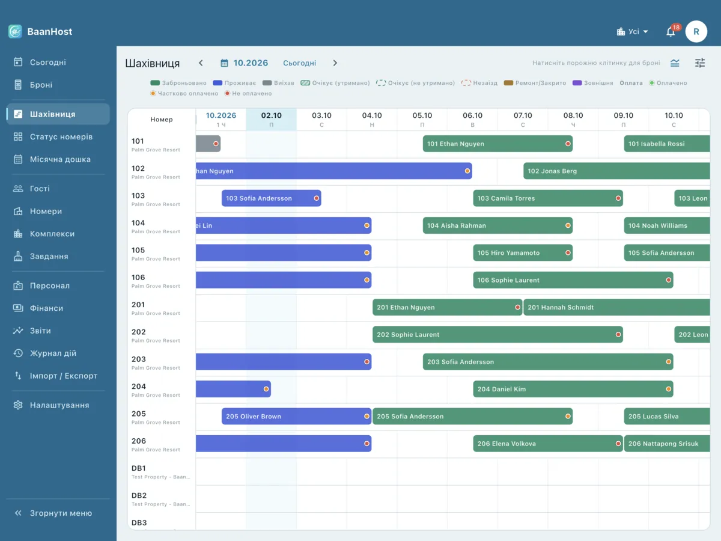Select Шахівниця in the sidebar
721x541 pixels.
[58, 114]
